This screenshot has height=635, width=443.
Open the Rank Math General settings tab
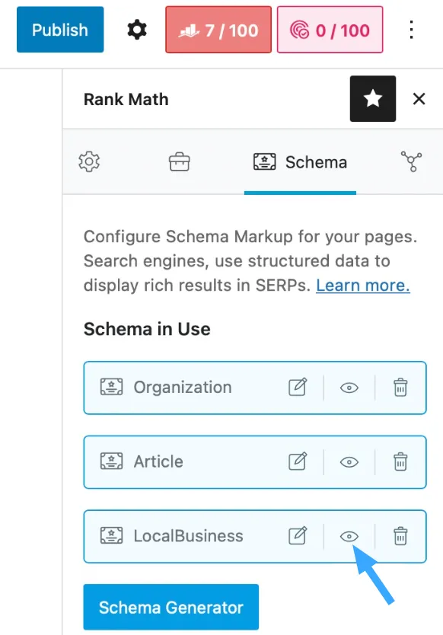pyautogui.click(x=89, y=162)
